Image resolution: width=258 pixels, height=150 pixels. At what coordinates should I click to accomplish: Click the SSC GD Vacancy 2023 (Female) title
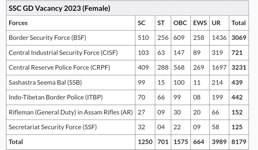click(59, 8)
